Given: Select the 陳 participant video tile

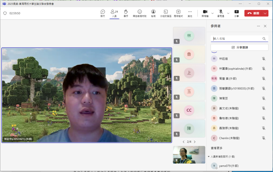Looking at the screenshot, I should coord(189,129).
